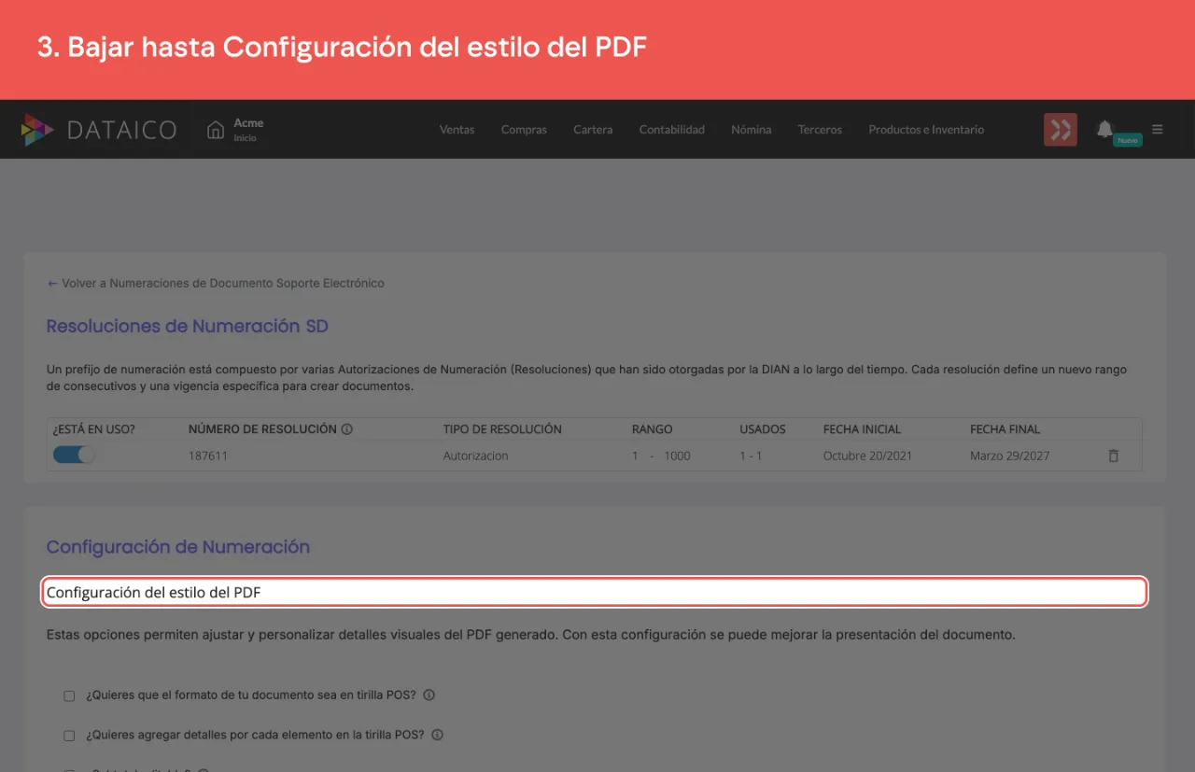Image resolution: width=1195 pixels, height=772 pixels.
Task: Click the red double-arrow icon
Action: [x=1061, y=130]
